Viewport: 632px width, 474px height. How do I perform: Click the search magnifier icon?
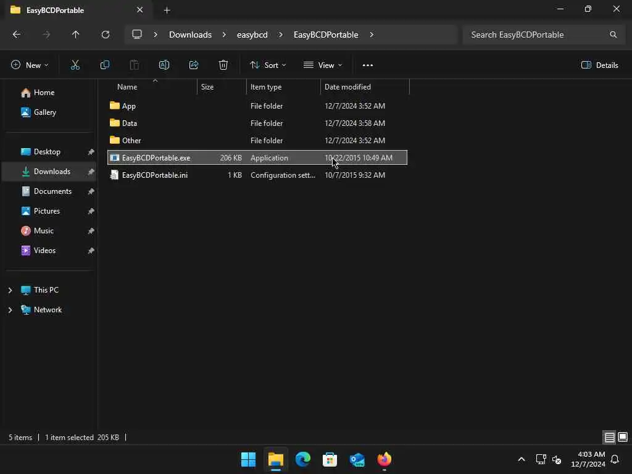613,35
